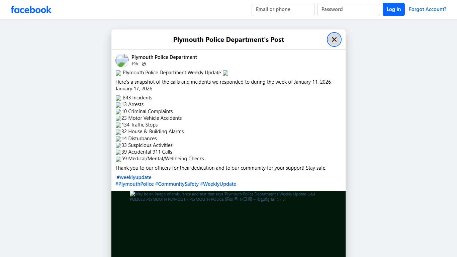Click the 19h timestamp link

point(135,64)
